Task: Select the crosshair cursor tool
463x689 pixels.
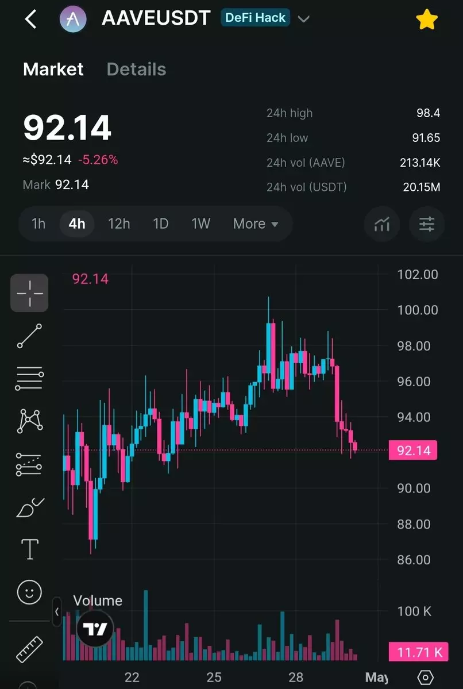Action: (29, 292)
